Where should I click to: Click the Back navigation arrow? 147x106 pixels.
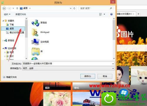4,9
